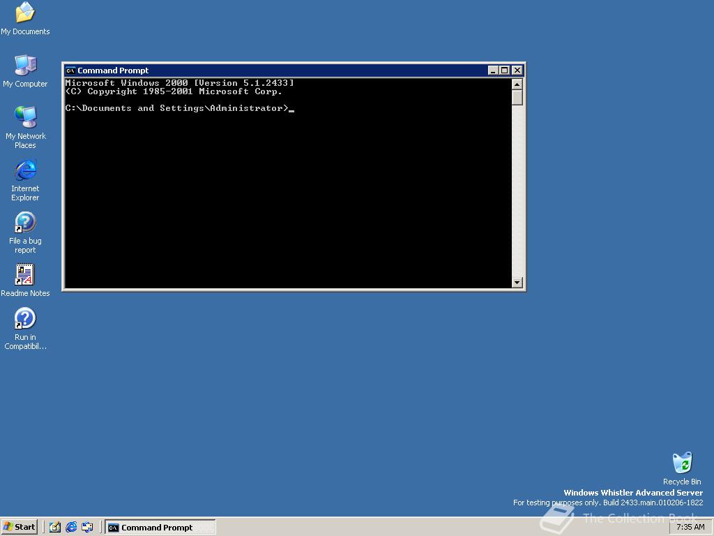
Task: Click the 'Copyright 1985-2001 Microsoft Corp.' line
Action: (174, 91)
